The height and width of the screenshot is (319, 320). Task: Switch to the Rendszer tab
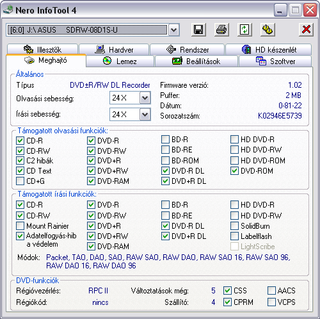point(187,49)
